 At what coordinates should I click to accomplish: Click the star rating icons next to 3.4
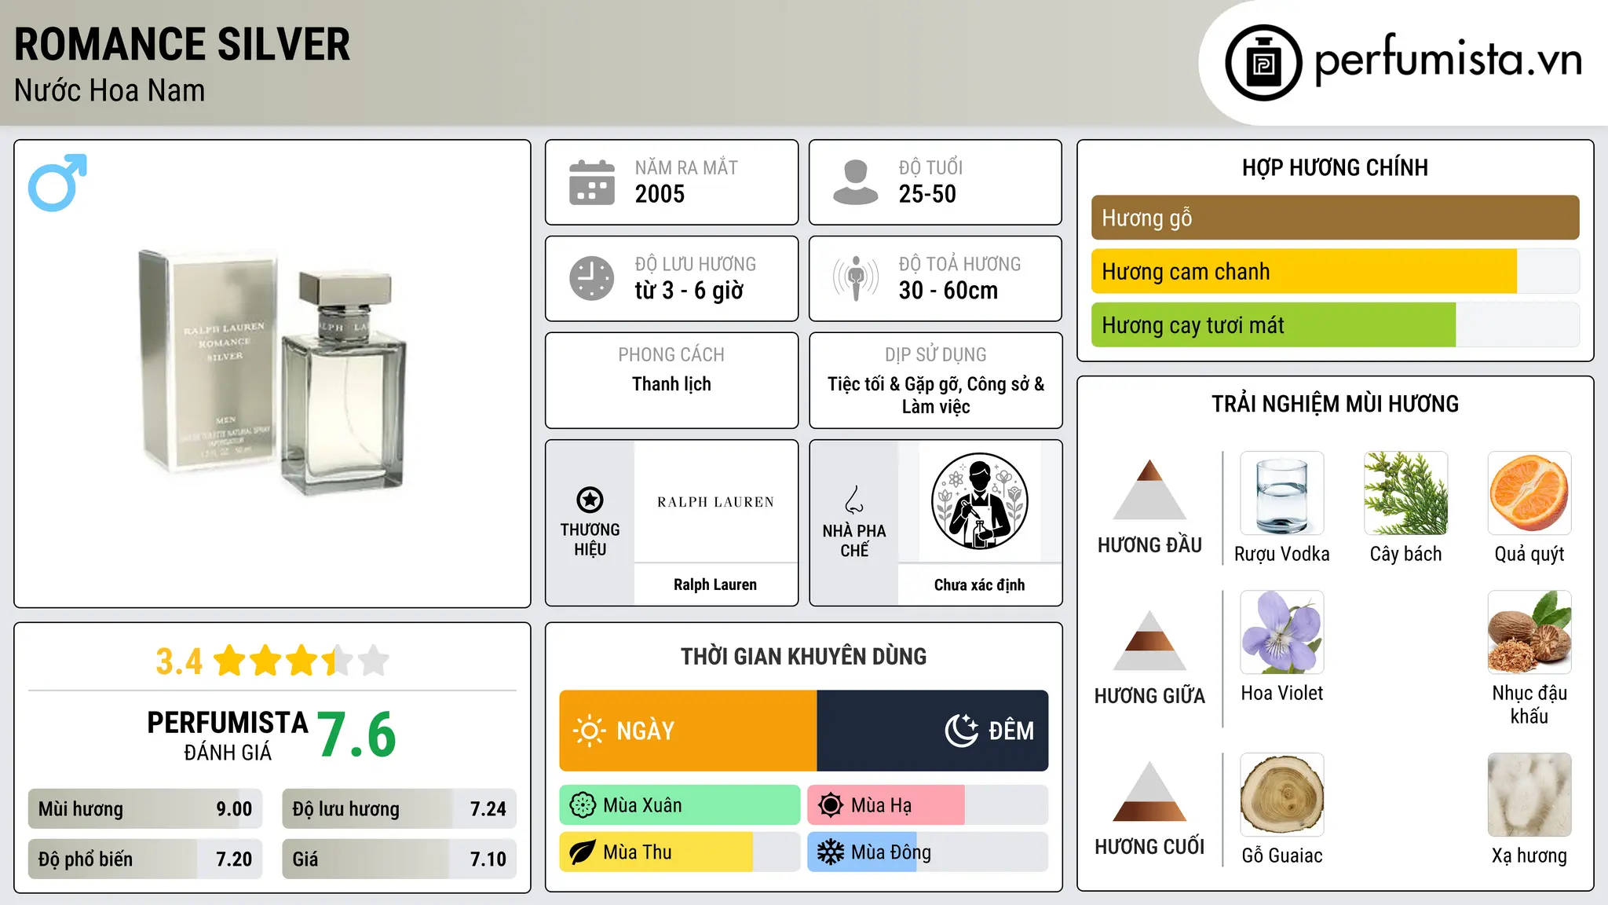click(x=301, y=661)
